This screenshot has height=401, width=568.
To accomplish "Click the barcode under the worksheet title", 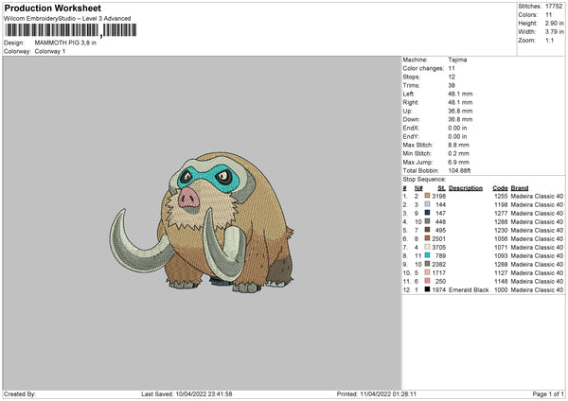I will coord(71,30).
